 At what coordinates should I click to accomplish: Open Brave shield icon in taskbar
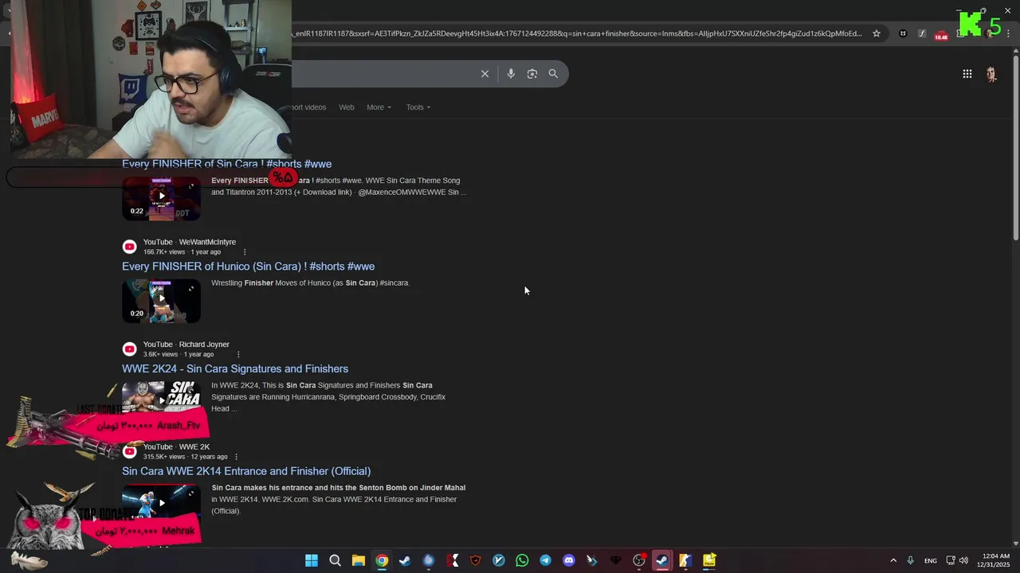[x=476, y=560]
